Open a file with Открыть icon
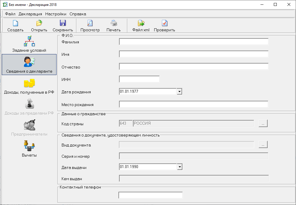 point(39,26)
